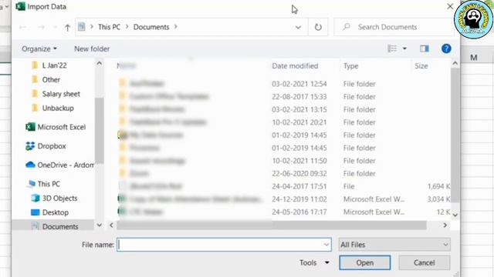Select folder row dated 10-02-2021 11:50
Viewport: 494px width, 277px height.
click(283, 161)
